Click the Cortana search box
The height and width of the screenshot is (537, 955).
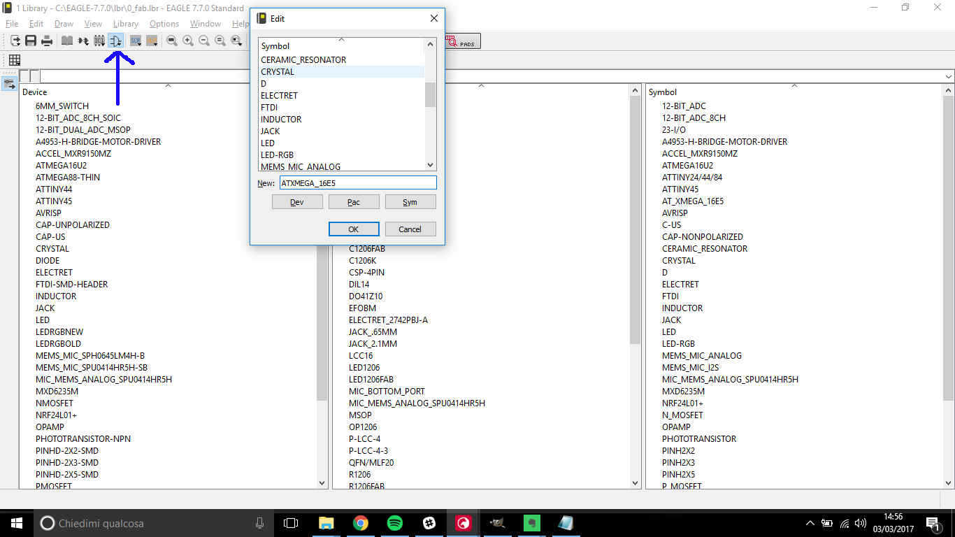click(x=152, y=523)
